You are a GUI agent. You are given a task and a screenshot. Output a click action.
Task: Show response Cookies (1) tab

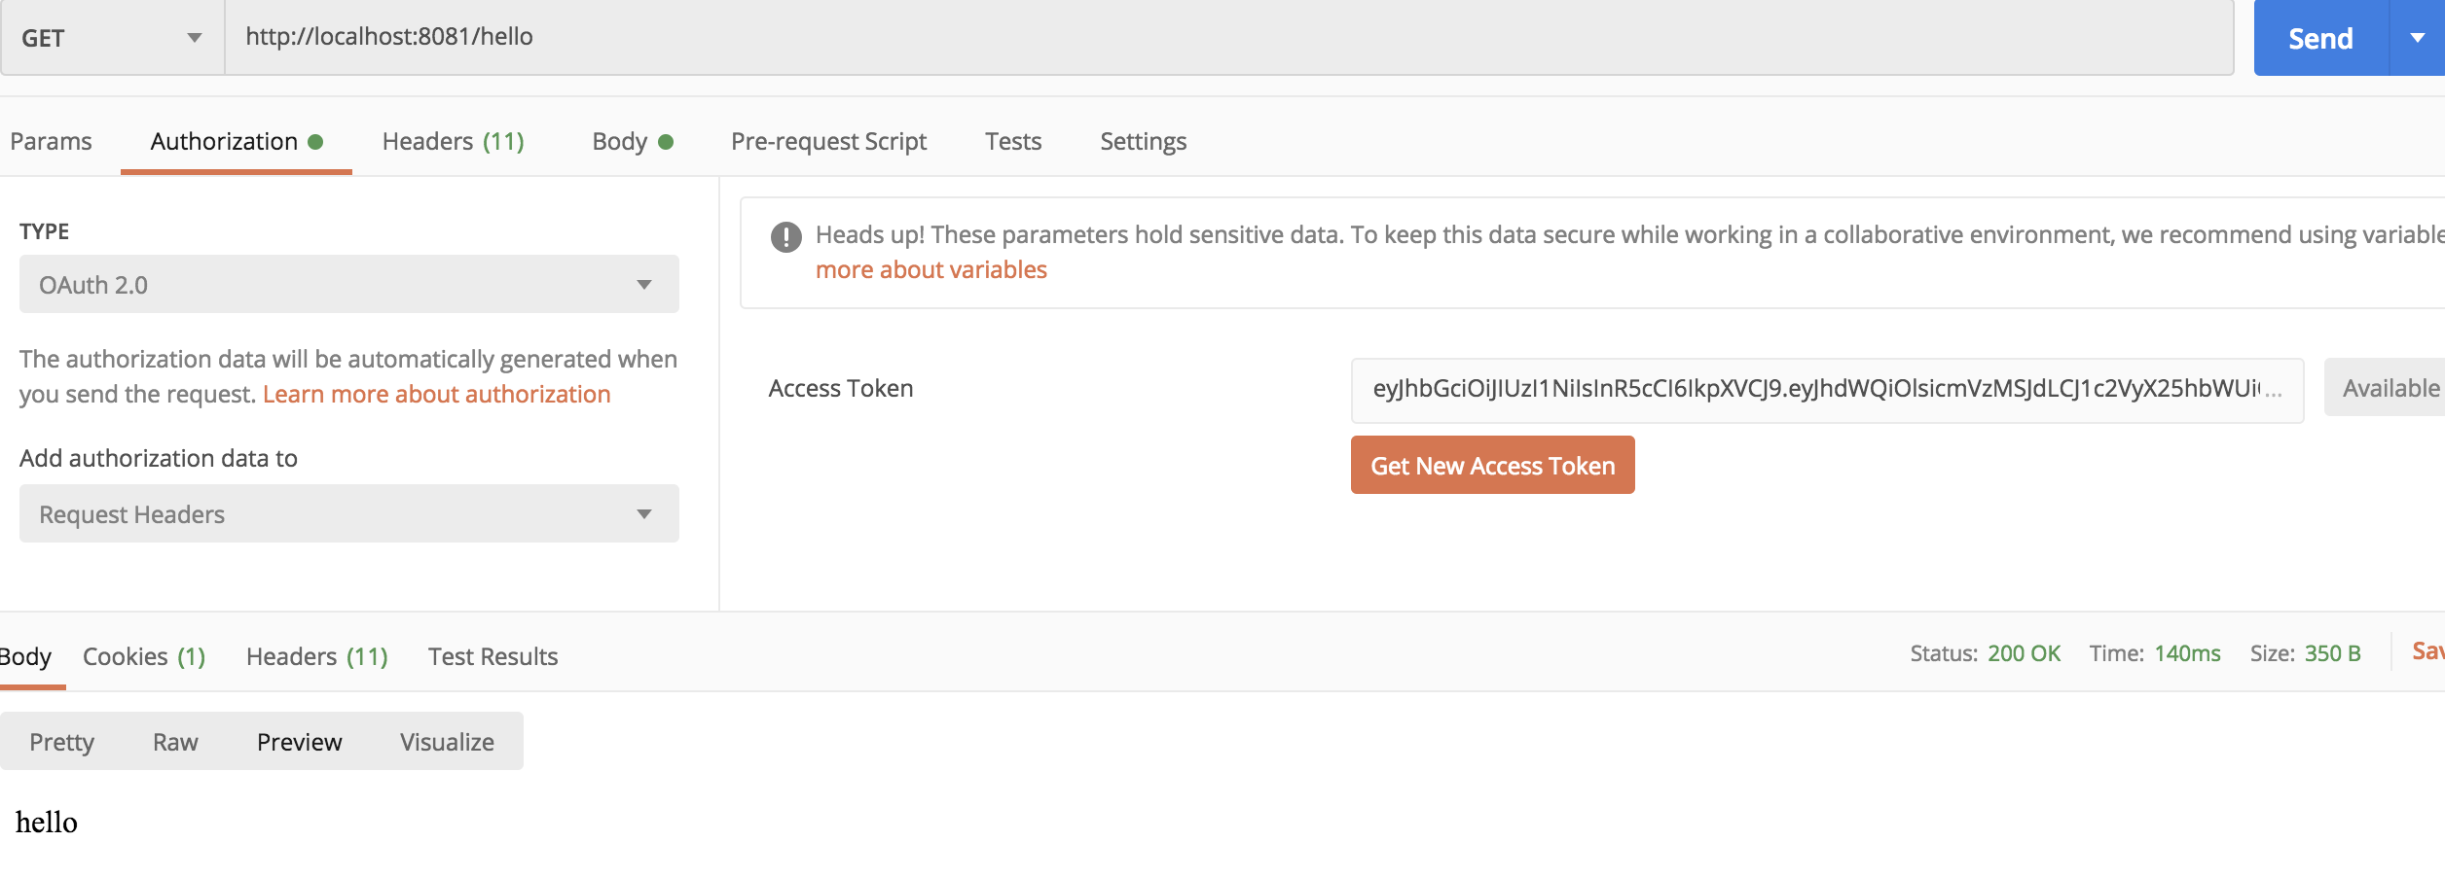(144, 656)
